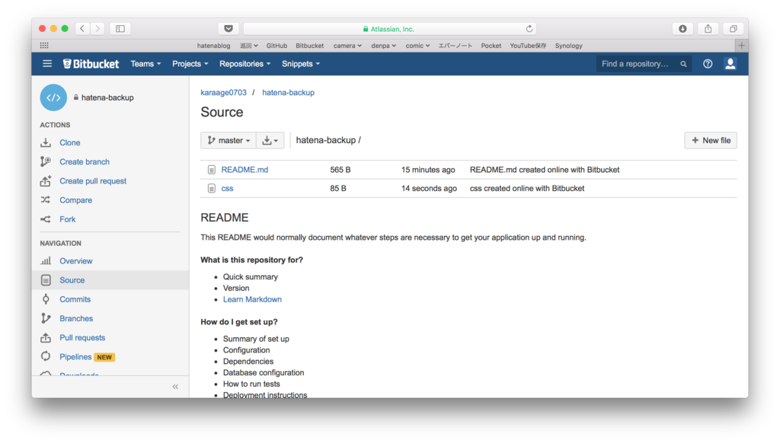The width and height of the screenshot is (780, 443).
Task: Show all tabs in Safari
Action: pos(734,29)
